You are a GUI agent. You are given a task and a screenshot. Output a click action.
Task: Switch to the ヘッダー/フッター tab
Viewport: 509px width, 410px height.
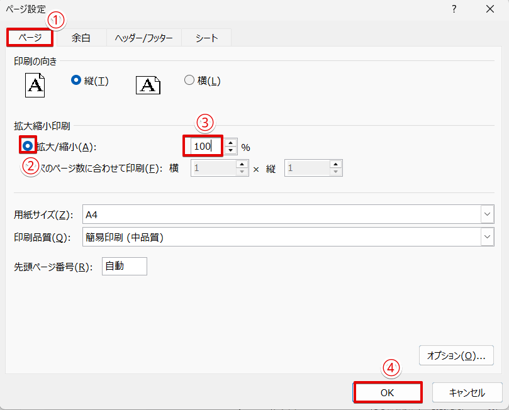145,38
